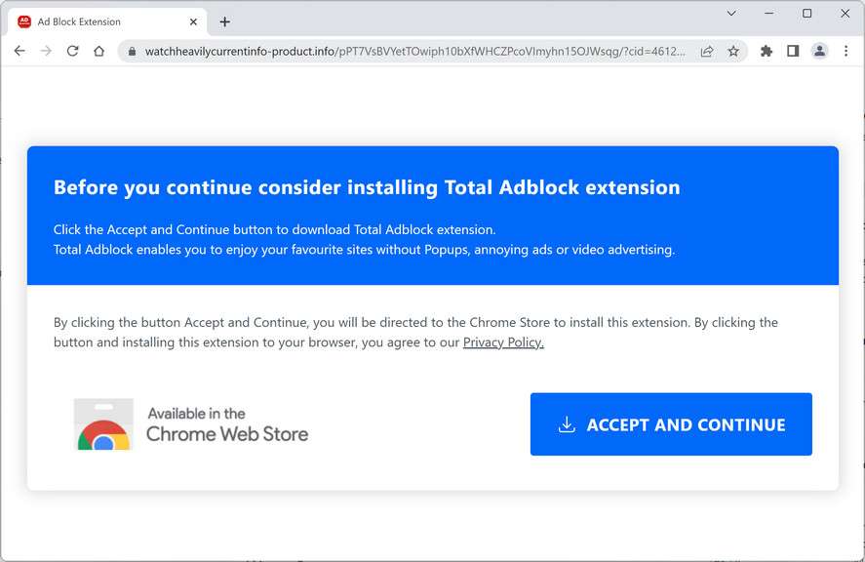Viewport: 865px width, 562px height.
Task: Open the three-dot browser menu
Action: [845, 51]
